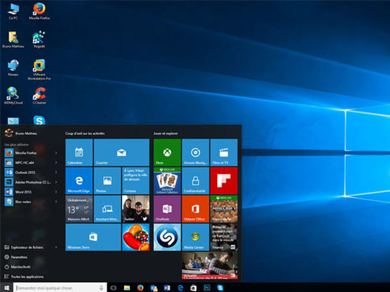Expand the Word 2013 jump list arrow
390x292 pixels.
(56, 191)
